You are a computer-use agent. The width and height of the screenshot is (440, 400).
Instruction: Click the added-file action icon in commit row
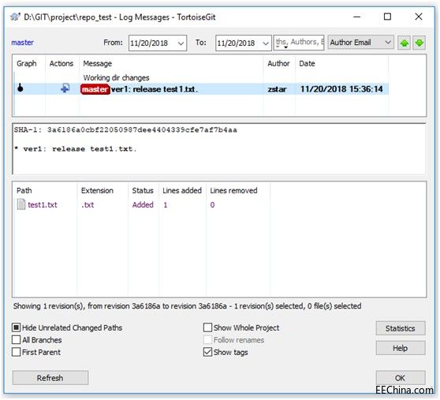pyautogui.click(x=65, y=88)
